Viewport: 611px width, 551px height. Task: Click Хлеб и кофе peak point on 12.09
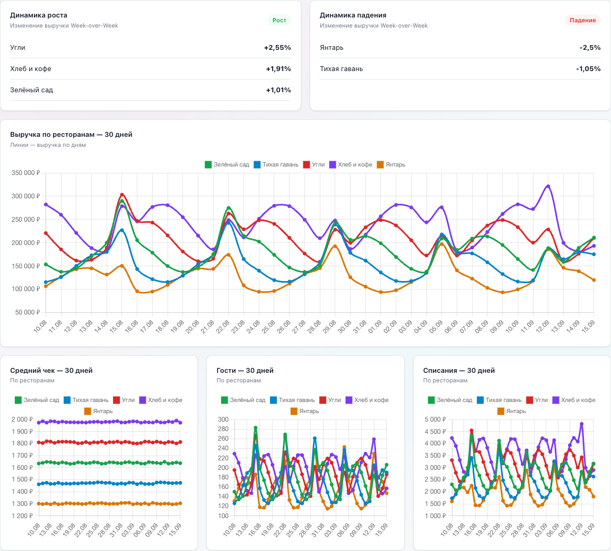(548, 186)
